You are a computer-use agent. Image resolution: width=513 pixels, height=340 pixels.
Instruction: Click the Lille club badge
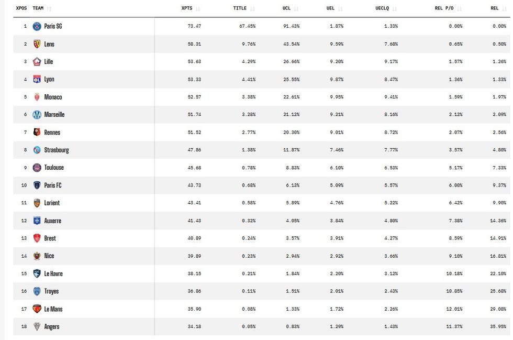coord(37,62)
